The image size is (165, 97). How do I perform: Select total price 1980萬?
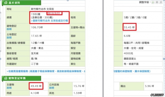36,14
